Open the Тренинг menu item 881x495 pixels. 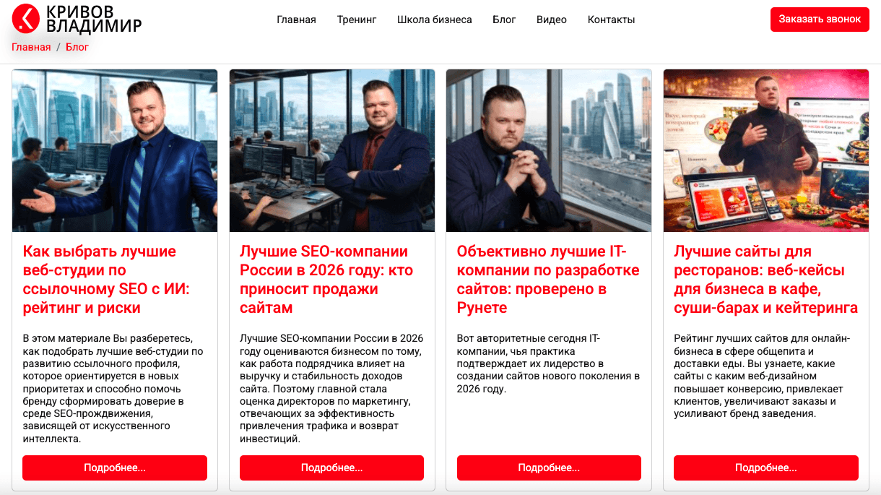[357, 20]
